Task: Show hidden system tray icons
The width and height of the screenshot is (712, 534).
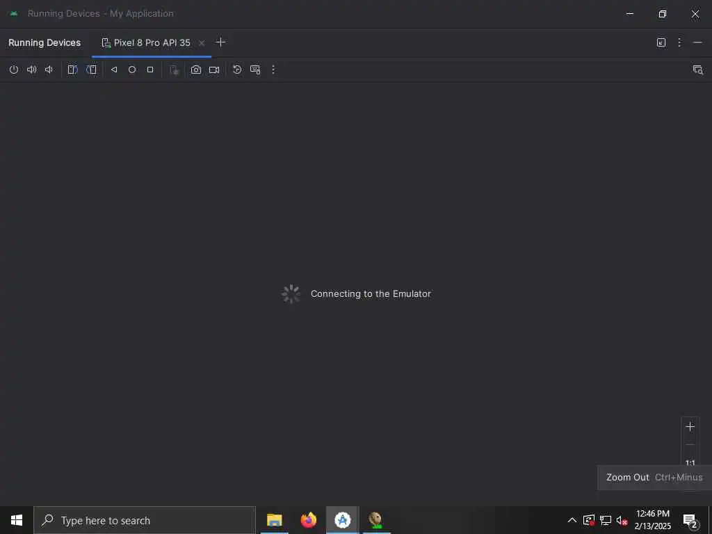Action: [572, 520]
